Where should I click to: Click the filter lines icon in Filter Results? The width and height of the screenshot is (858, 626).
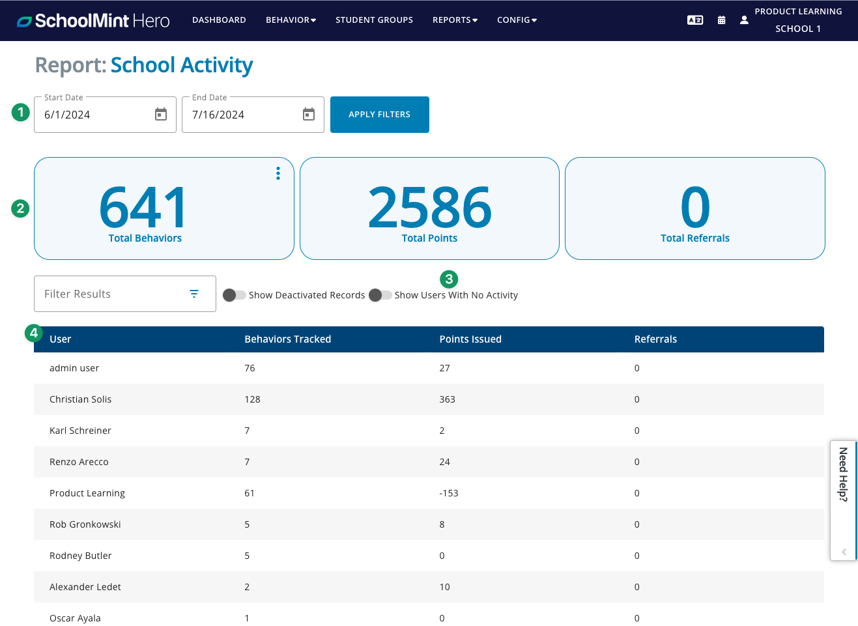194,294
